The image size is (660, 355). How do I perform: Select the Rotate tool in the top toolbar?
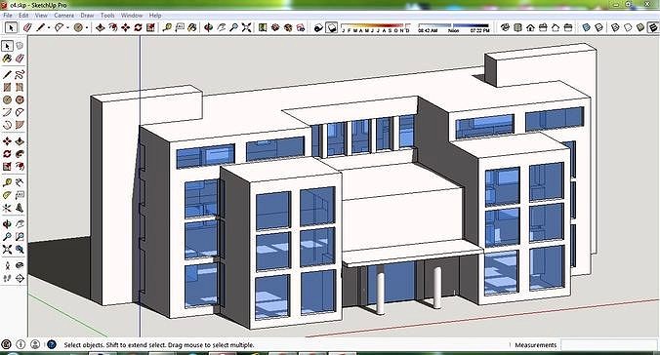138,27
